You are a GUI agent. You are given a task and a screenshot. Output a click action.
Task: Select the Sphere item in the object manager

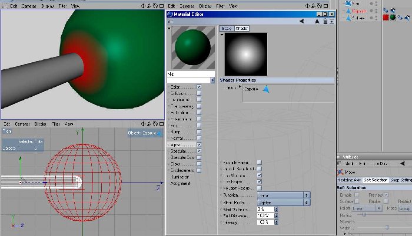[358, 18]
